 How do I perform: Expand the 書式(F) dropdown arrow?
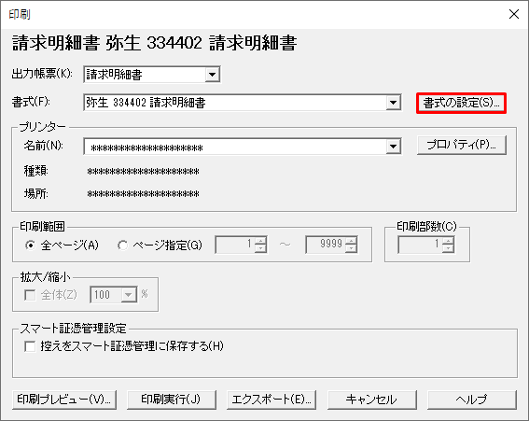tap(393, 103)
